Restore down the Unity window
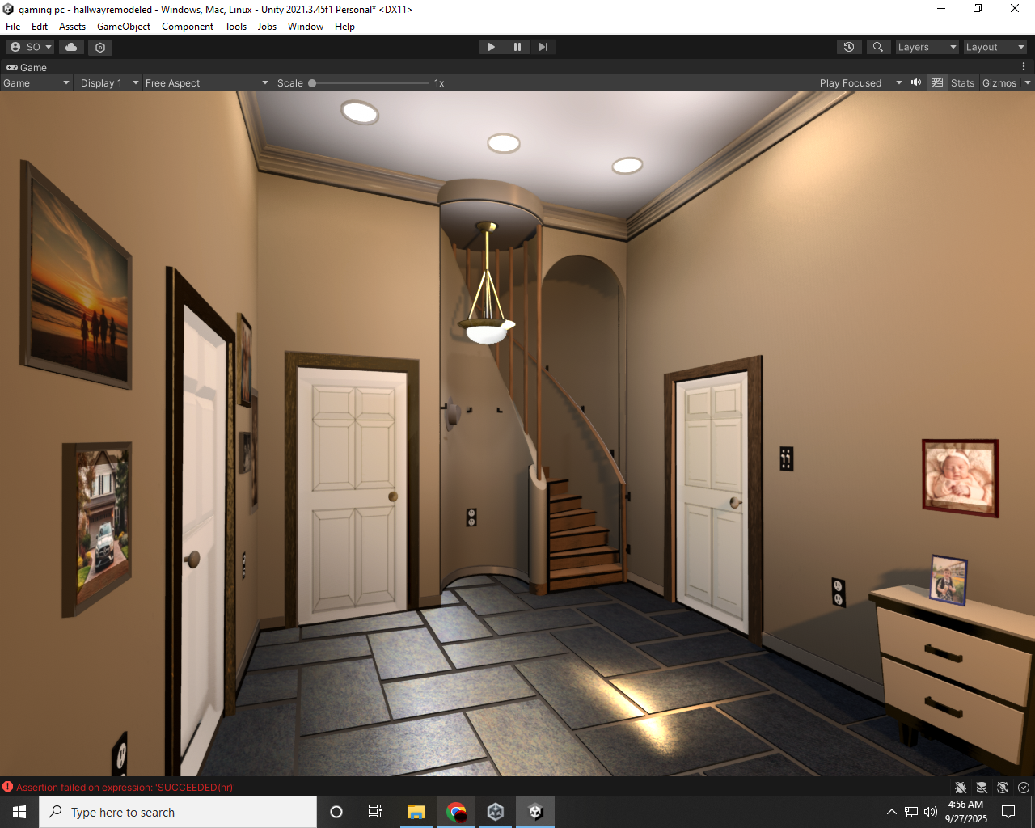The image size is (1035, 828). tap(978, 9)
